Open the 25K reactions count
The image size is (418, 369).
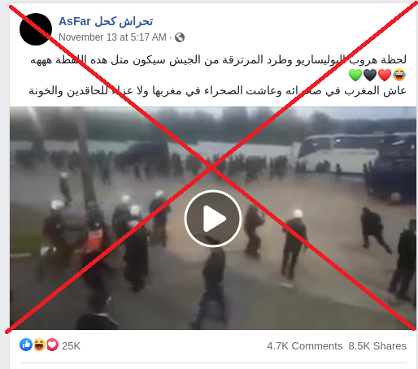tap(71, 346)
